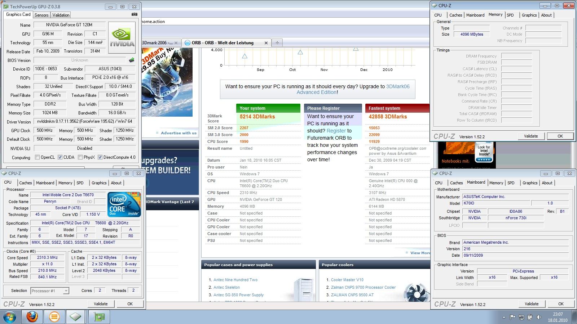The height and width of the screenshot is (324, 577).
Task: Click Validate in the Mainboard CPU-Z window
Action: coord(532,304)
